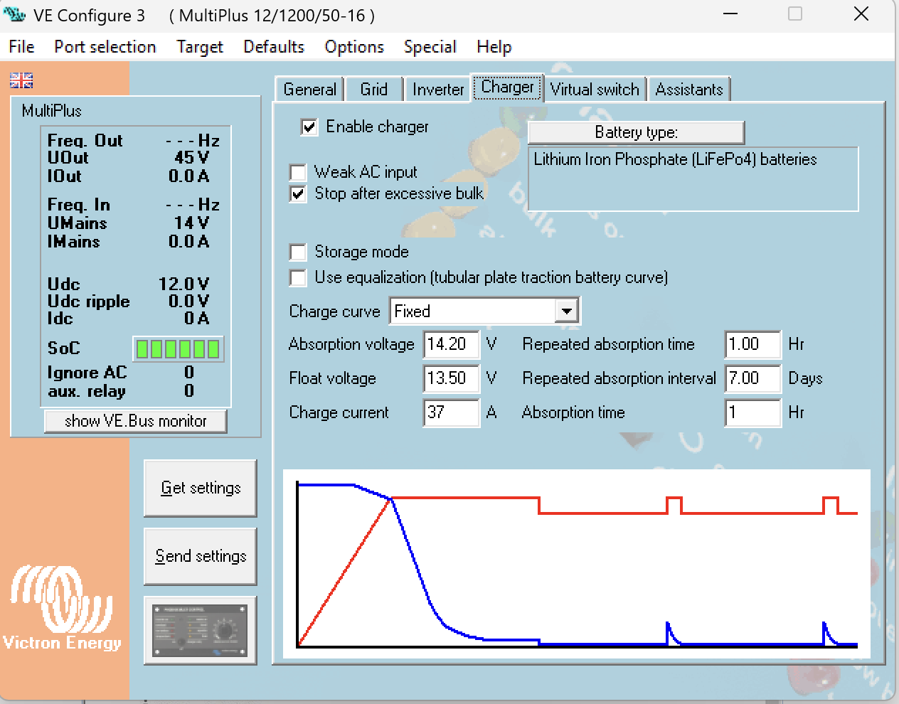Switch to the Assistants tab

[x=689, y=90]
